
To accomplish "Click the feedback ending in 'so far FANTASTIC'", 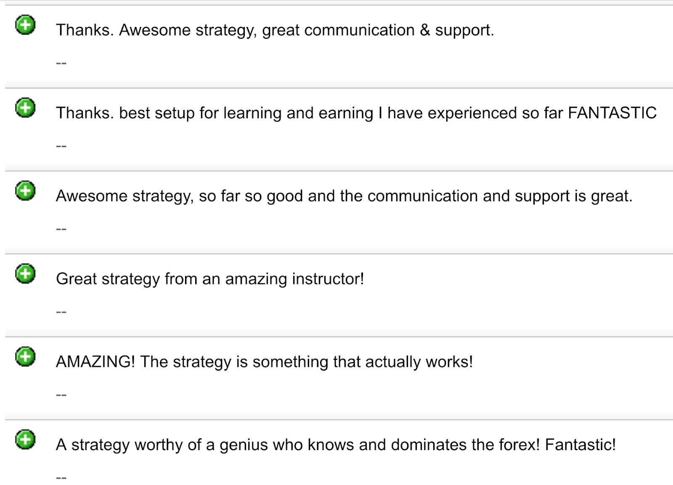I will [x=356, y=113].
